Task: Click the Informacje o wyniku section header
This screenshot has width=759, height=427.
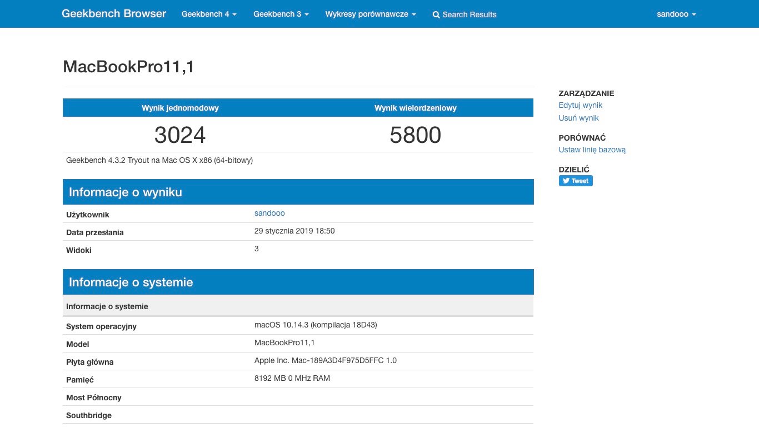Action: pyautogui.click(x=126, y=192)
